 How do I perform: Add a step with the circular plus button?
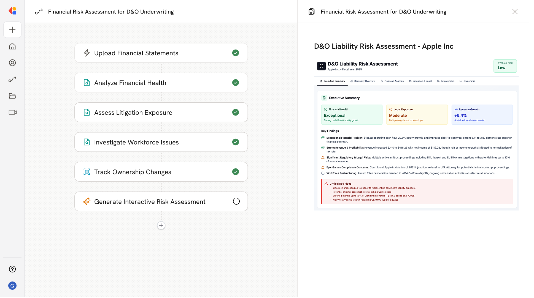click(x=161, y=225)
